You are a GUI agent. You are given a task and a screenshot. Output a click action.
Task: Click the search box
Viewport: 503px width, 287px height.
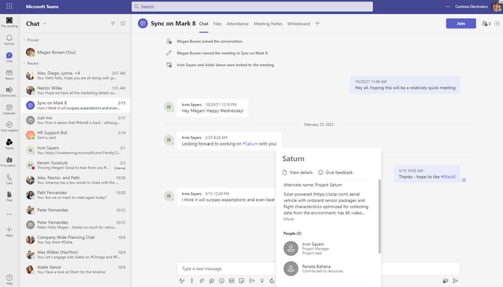coord(252,7)
